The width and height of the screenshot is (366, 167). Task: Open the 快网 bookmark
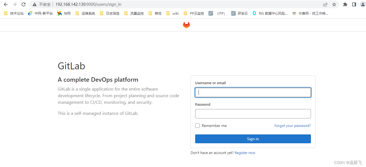pyautogui.click(x=64, y=13)
